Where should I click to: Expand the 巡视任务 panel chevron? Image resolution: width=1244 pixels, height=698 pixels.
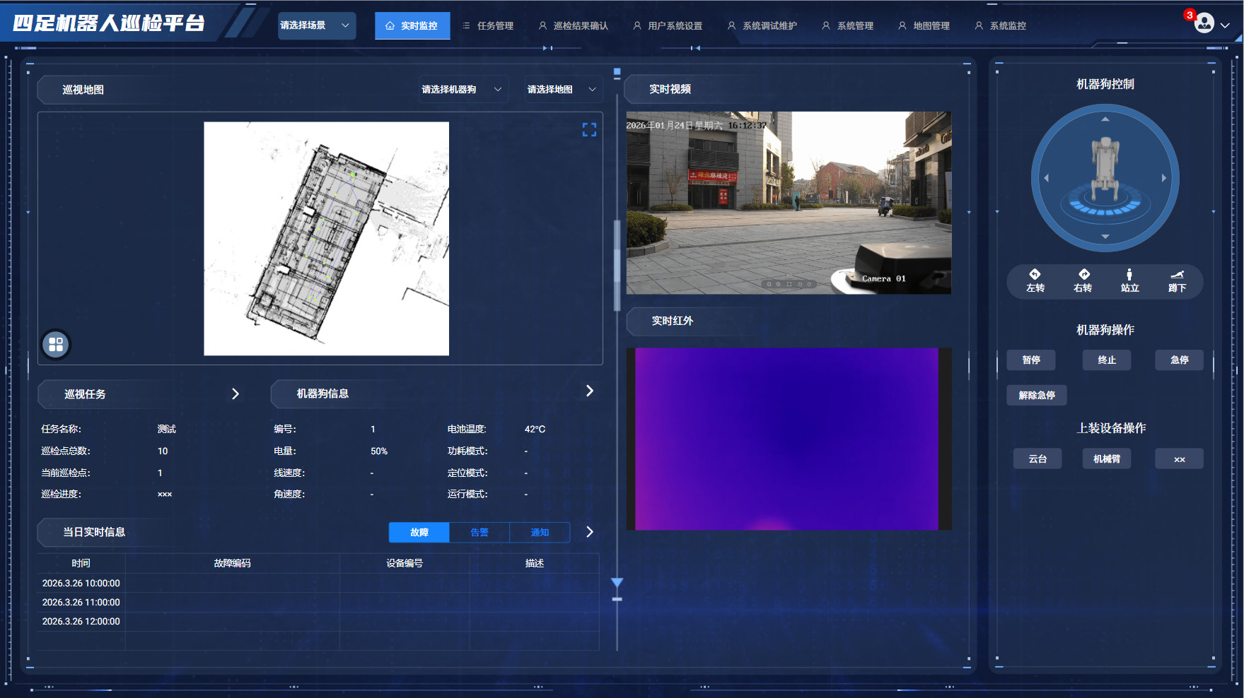[236, 394]
